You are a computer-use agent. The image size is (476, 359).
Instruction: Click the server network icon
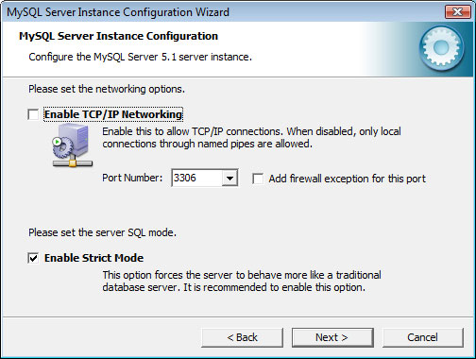pyautogui.click(x=73, y=145)
